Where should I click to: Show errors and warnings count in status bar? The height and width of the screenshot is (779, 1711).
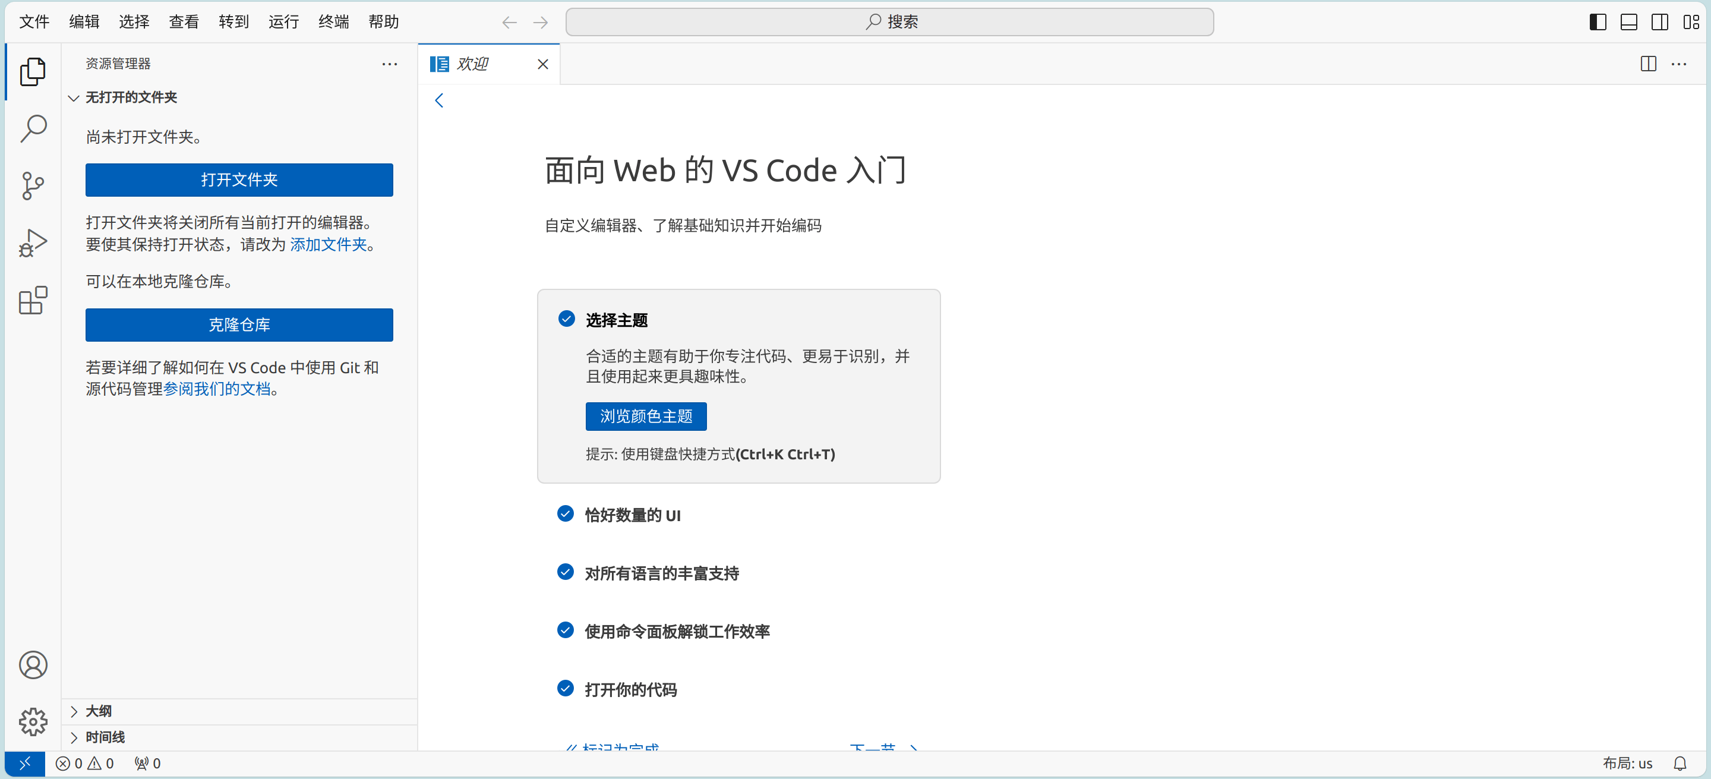pos(85,764)
